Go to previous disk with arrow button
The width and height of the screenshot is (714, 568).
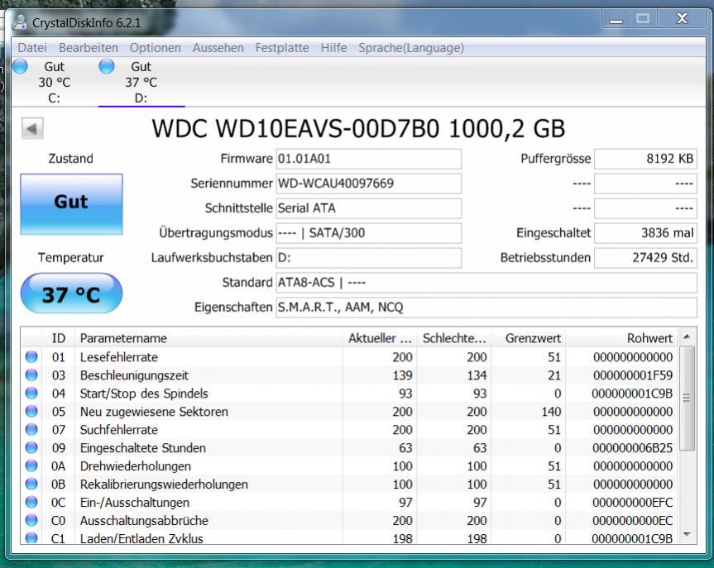click(x=32, y=129)
